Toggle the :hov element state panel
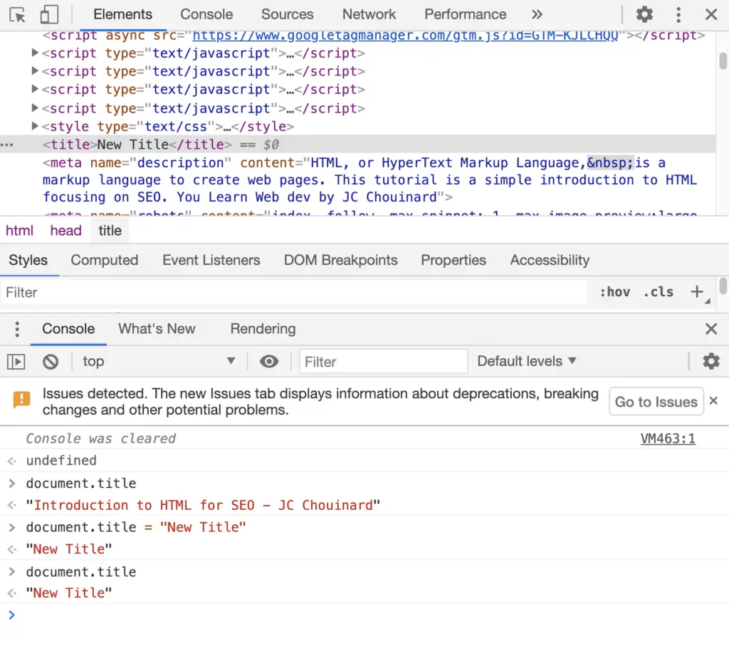The image size is (729, 648). (x=614, y=292)
